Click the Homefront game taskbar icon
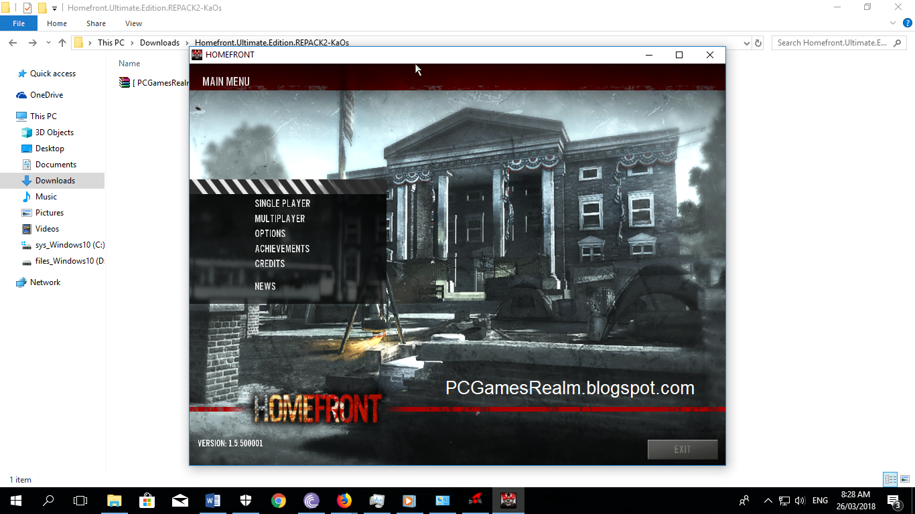The image size is (915, 514). click(508, 501)
